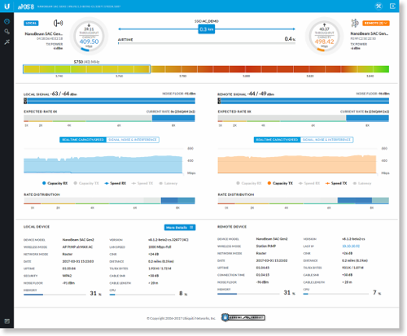Click the local memory 31% usage bar
This screenshot has width=407, height=336.
pyautogui.click(x=55, y=295)
